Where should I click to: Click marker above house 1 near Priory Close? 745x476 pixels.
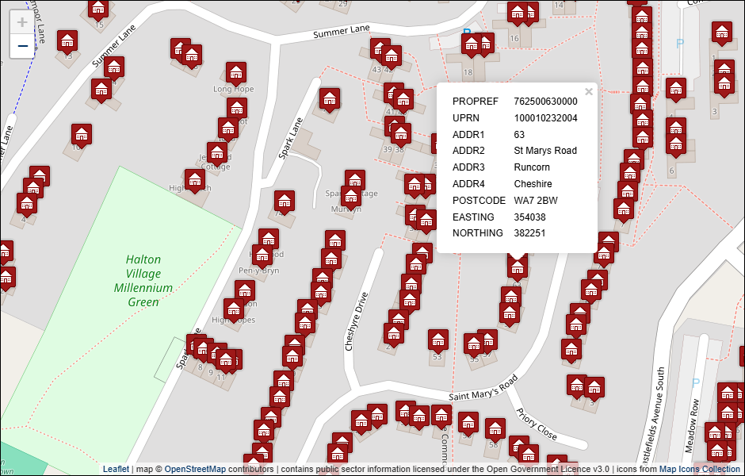click(577, 386)
